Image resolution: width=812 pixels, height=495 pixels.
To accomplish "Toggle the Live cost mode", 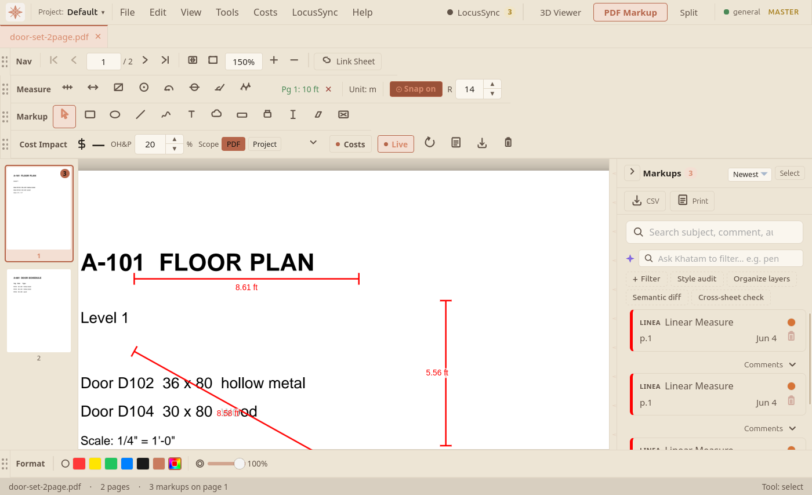I will pos(396,144).
